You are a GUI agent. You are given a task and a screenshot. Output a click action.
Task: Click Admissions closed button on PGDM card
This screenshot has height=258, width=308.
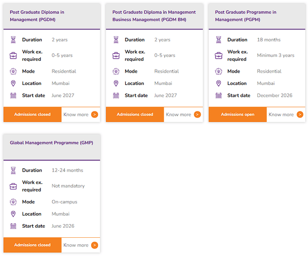(x=33, y=114)
